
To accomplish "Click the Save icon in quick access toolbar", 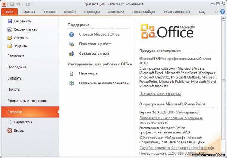I will [12, 4].
